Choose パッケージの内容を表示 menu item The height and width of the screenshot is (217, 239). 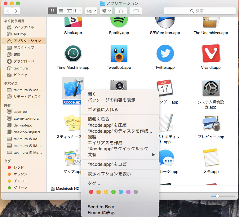pyautogui.click(x=120, y=100)
